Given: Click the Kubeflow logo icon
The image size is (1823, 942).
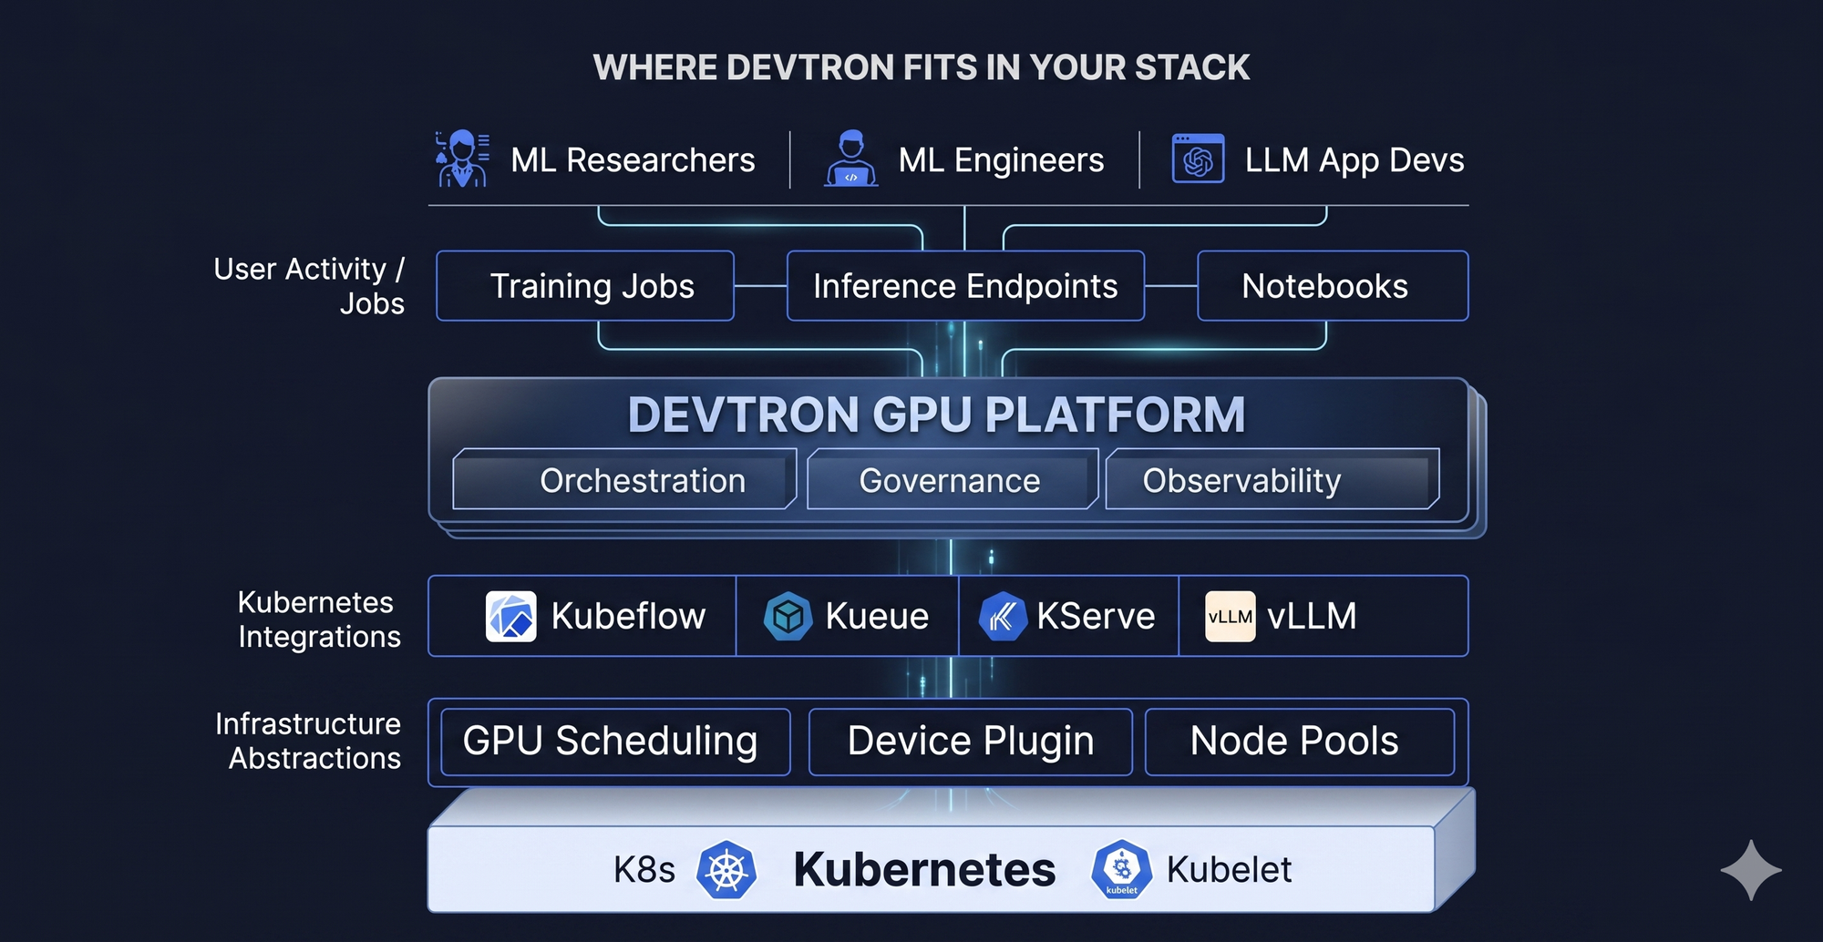Looking at the screenshot, I should point(511,617).
